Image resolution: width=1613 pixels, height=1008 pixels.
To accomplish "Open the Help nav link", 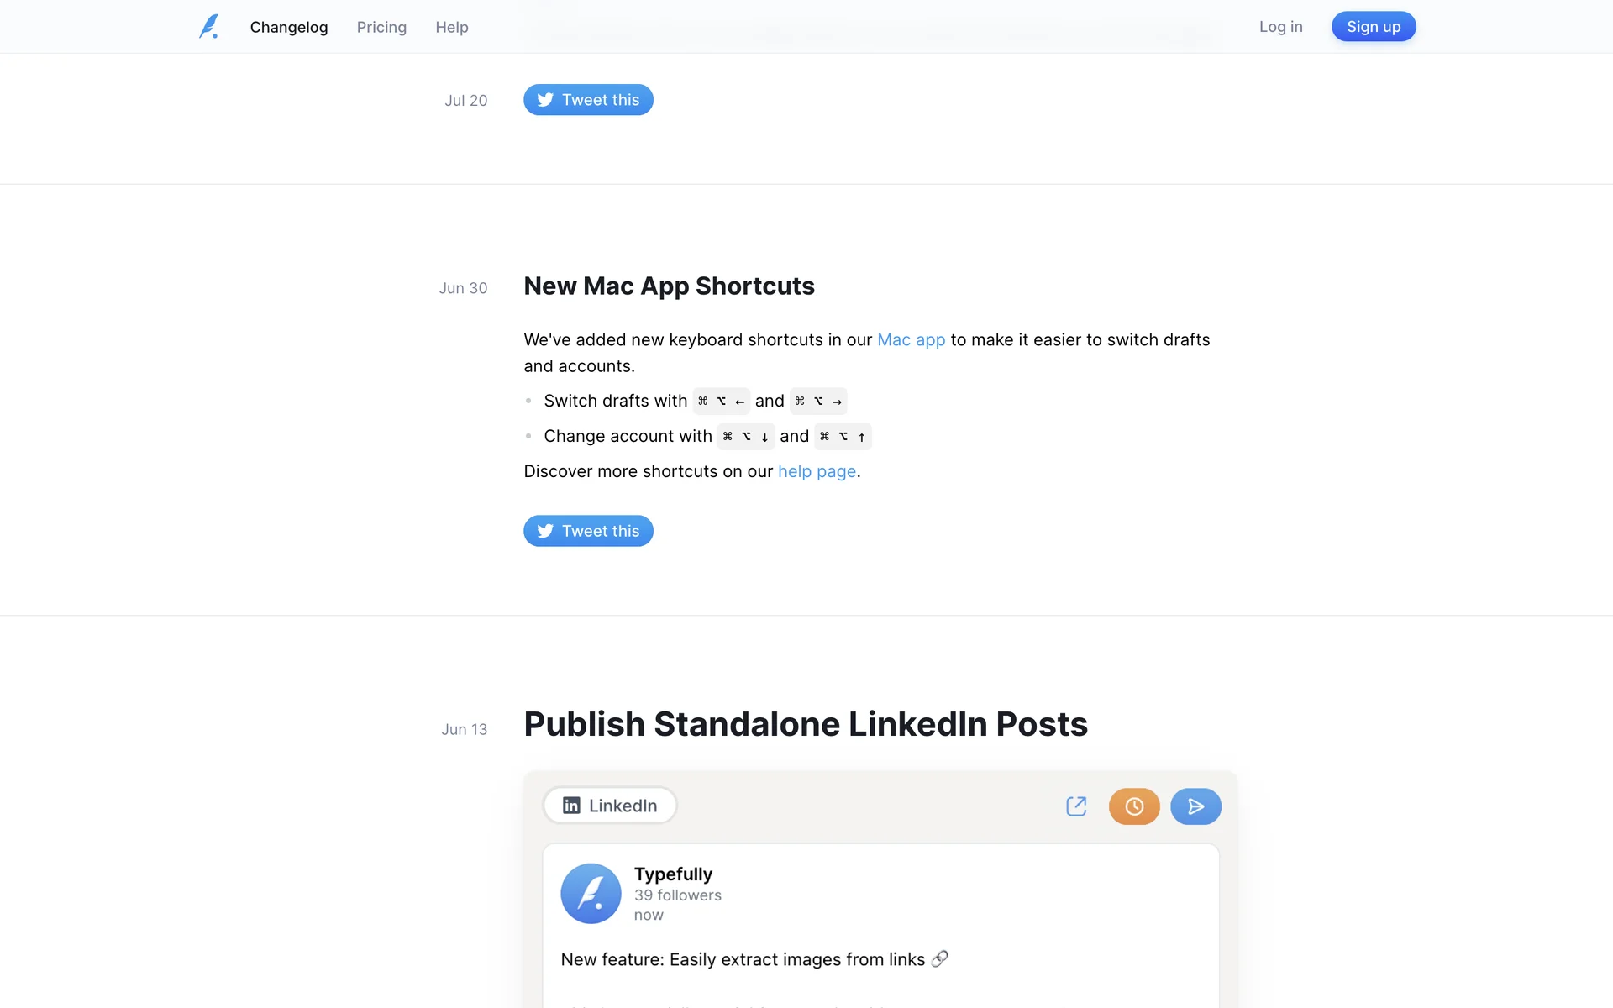I will coord(452,27).
